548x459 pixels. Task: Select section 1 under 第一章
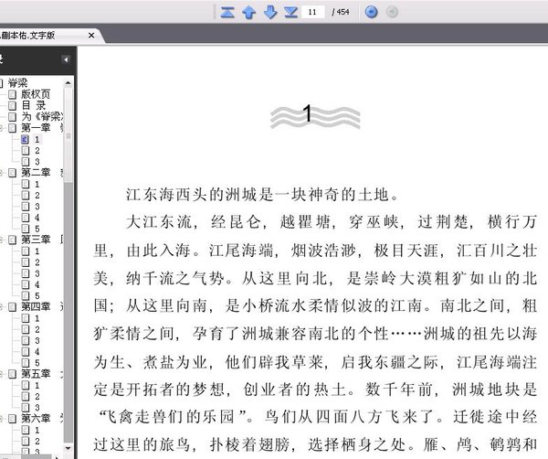[37, 139]
